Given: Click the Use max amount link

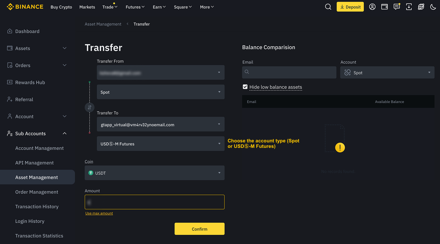Looking at the screenshot, I should tap(99, 213).
